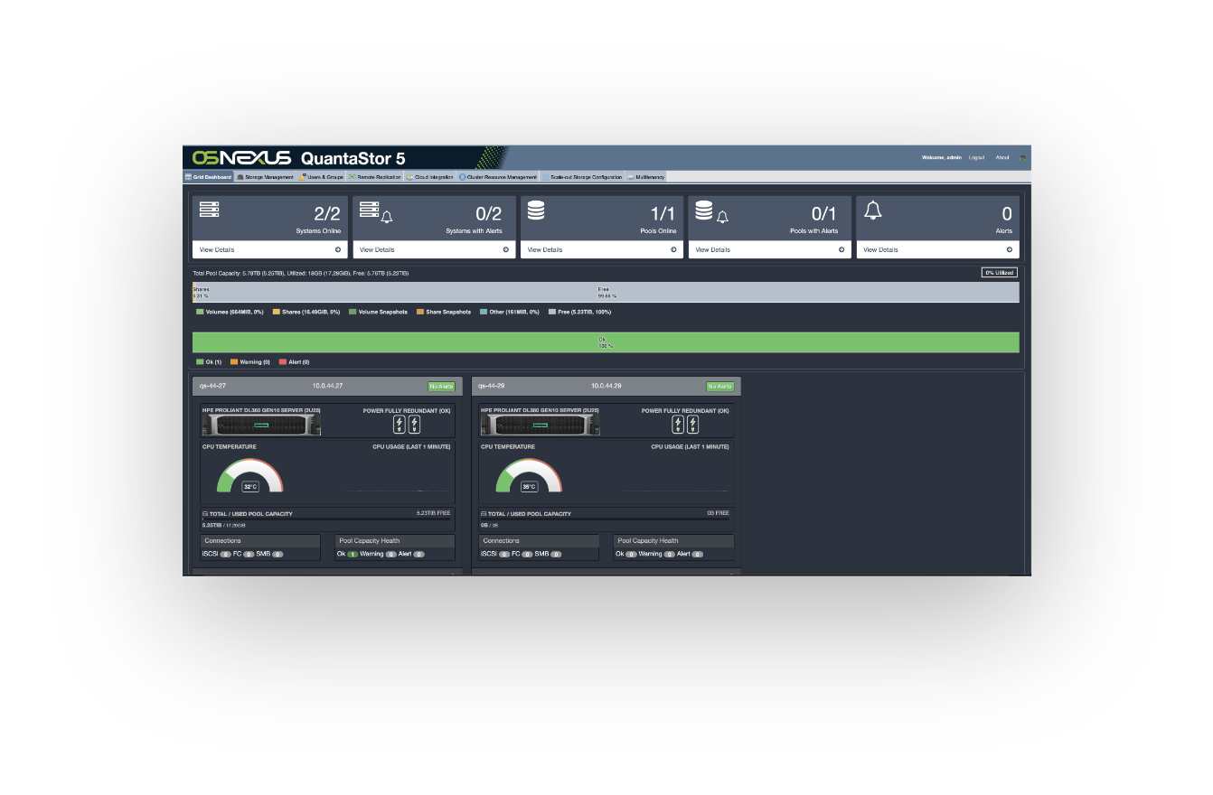Image resolution: width=1213 pixels, height=795 pixels.
Task: Click the No Alerts badge on qs-44-27
Action: click(x=441, y=387)
